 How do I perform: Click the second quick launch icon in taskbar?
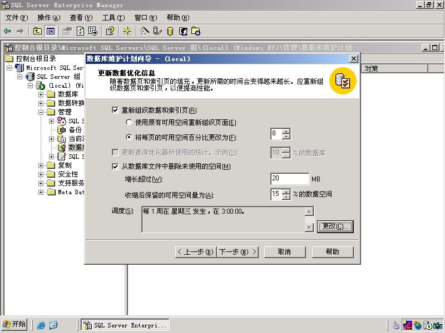coord(53,325)
